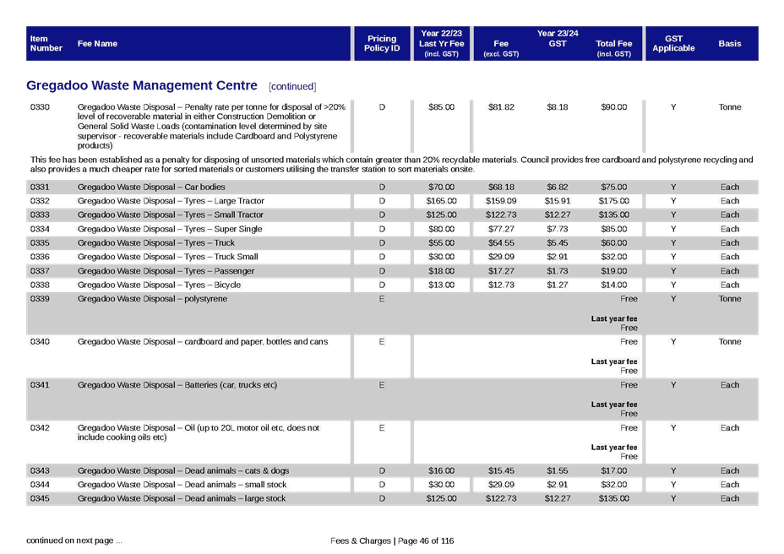
Task: Click "Gregadoo Waste Disposal – Tyres – Large Tractor"
Action: (x=171, y=201)
